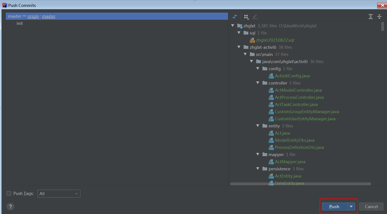
Task: Enable the Push Tags checkbox
Action: tap(9, 193)
